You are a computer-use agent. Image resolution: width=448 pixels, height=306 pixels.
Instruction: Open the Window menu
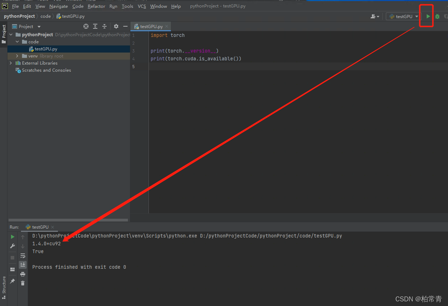(158, 6)
